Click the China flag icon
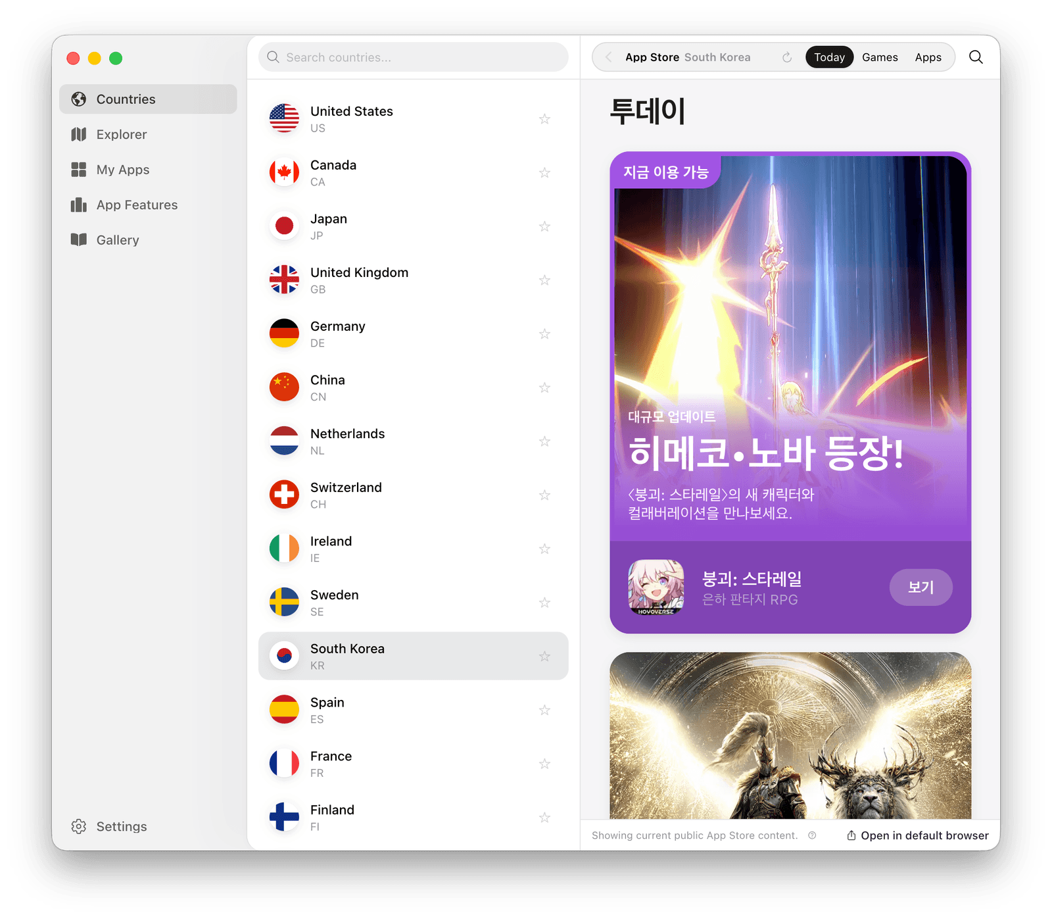1052x919 pixels. click(284, 387)
